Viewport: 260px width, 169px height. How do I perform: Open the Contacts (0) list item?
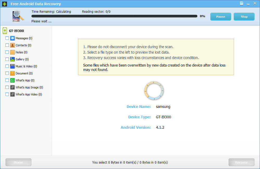pos(23,45)
